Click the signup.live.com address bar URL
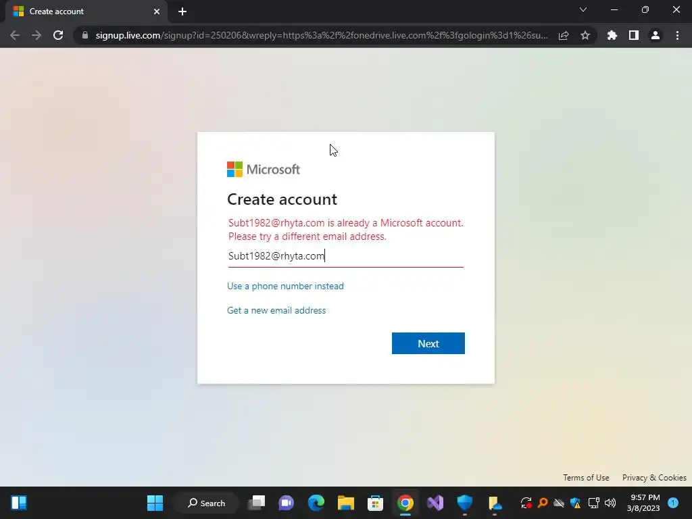692x519 pixels. tap(322, 35)
